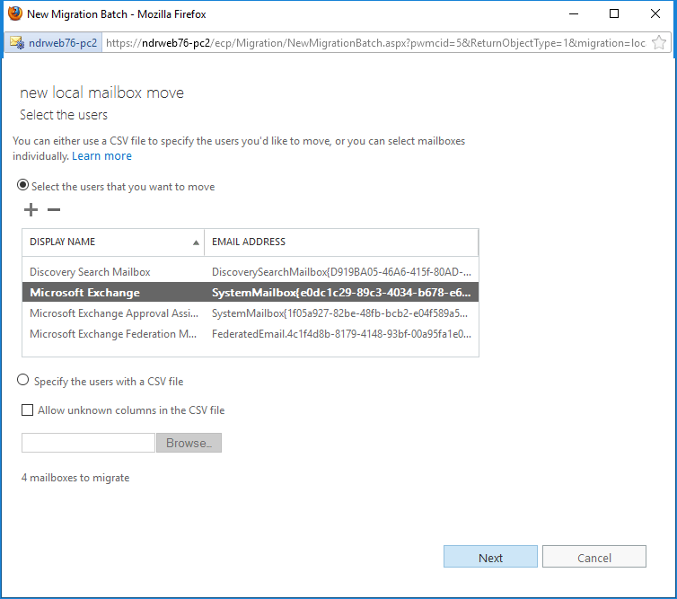Screen dimensions: 677x599
Task: Sort list by the EMAIL ADDRESS column
Action: point(341,242)
